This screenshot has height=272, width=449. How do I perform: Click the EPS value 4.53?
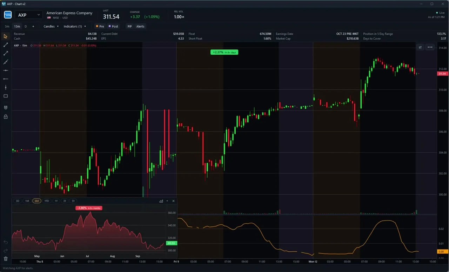[181, 39]
